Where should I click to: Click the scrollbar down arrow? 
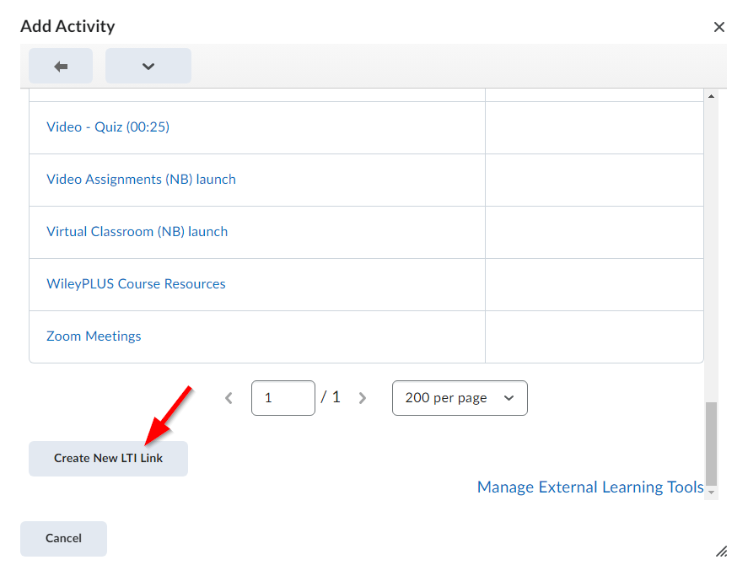tap(711, 492)
